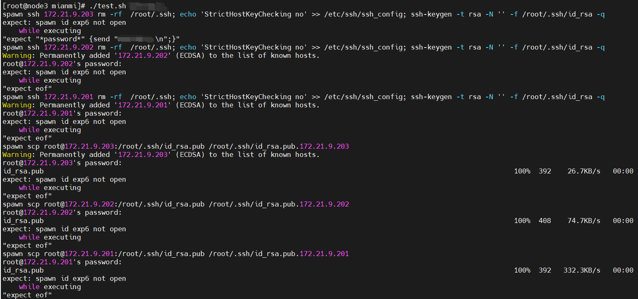This screenshot has height=299, width=638.
Task: Click the last "expect eof" line at bottom
Action: coord(27,295)
